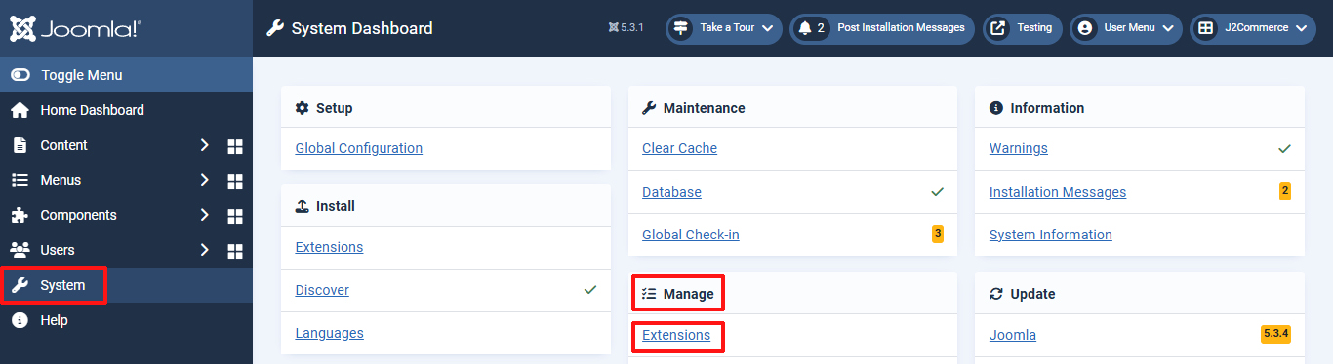The image size is (1333, 364).
Task: Click the Joomla! logo
Action: [x=76, y=28]
